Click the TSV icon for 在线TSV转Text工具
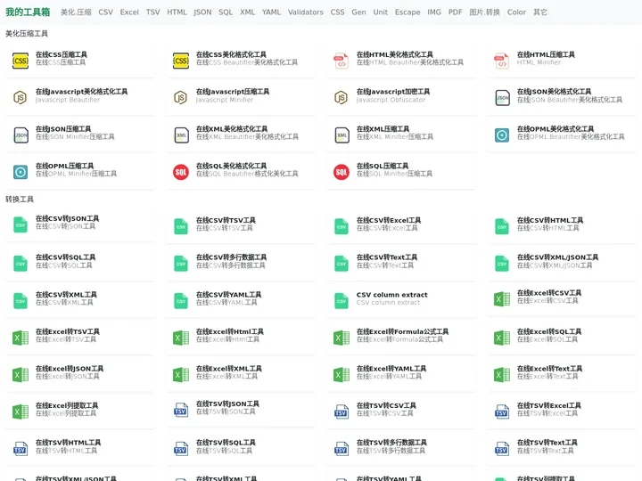Viewport: 642px width, 481px height. pos(501,449)
